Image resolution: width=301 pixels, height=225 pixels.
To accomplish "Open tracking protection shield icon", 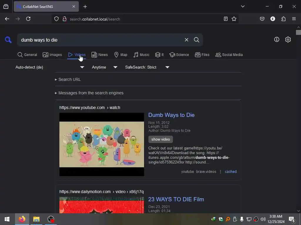I will click(56, 19).
